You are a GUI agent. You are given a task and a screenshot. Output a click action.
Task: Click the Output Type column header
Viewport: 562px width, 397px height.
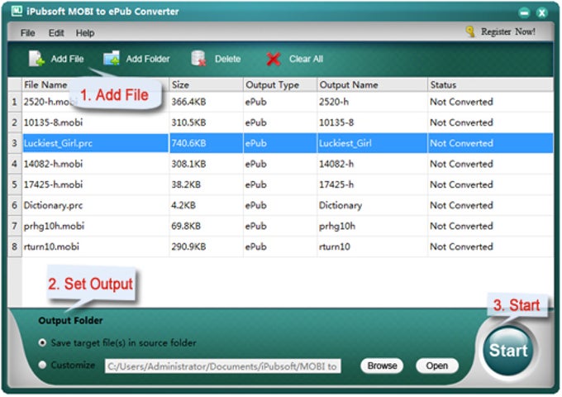(x=280, y=84)
